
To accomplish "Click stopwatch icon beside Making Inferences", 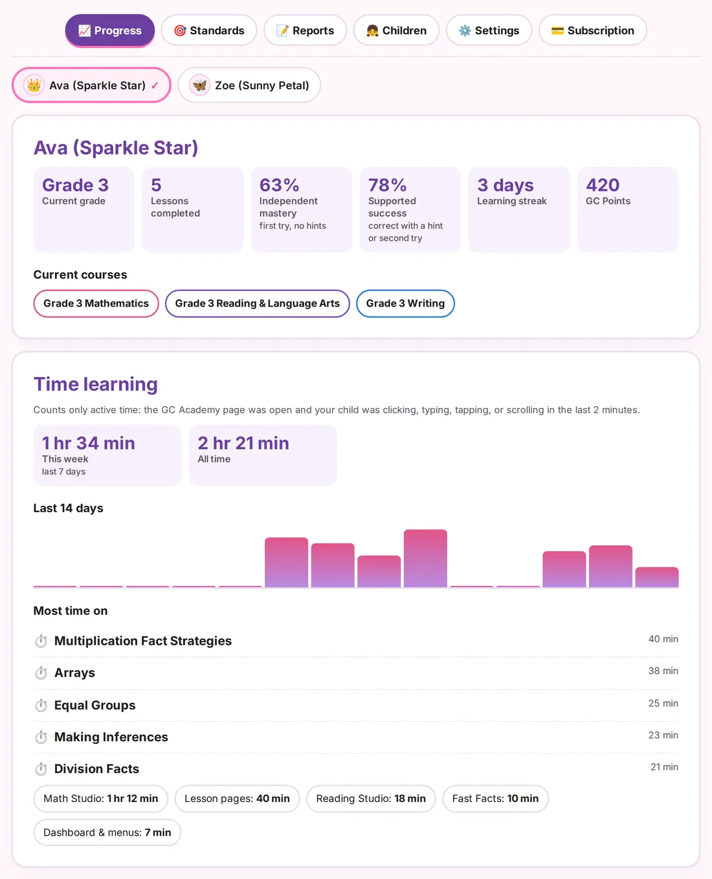I will 41,737.
